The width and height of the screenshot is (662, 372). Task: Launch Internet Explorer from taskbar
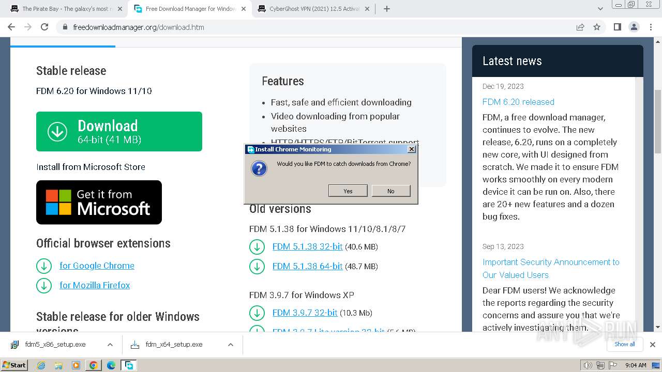point(41,365)
